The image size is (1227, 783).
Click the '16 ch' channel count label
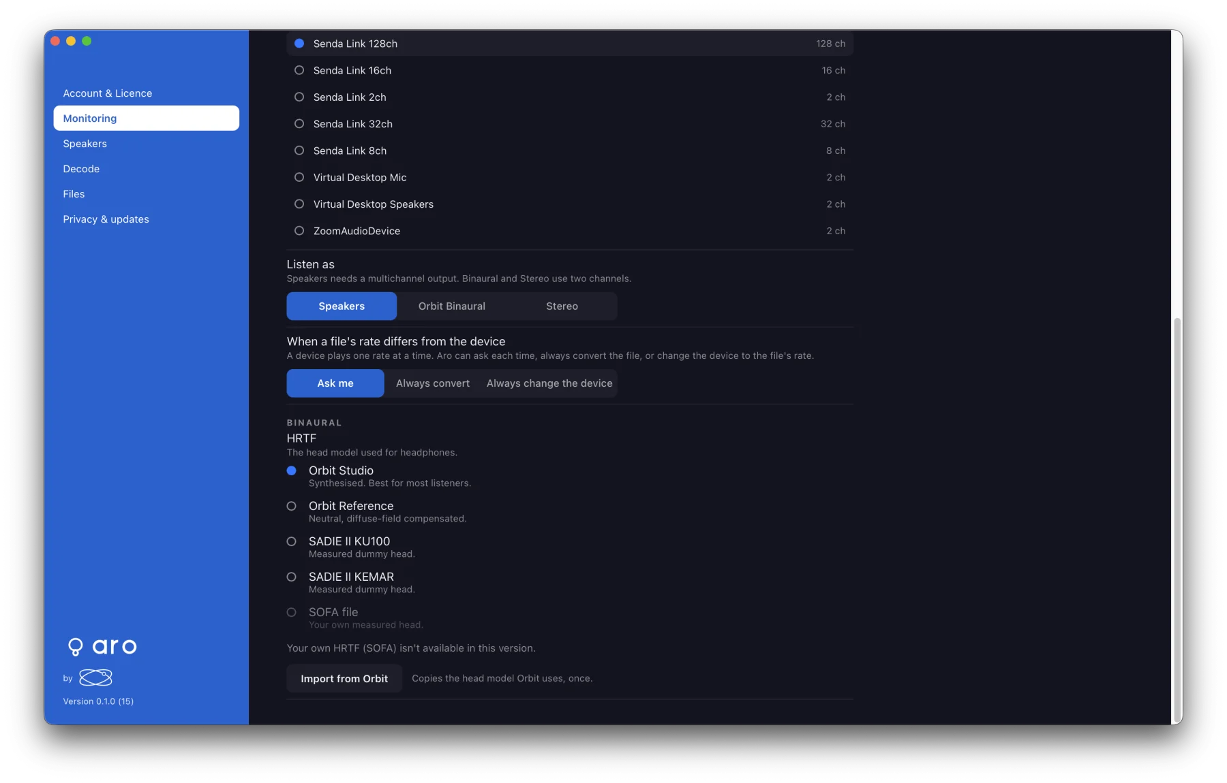pyautogui.click(x=834, y=70)
